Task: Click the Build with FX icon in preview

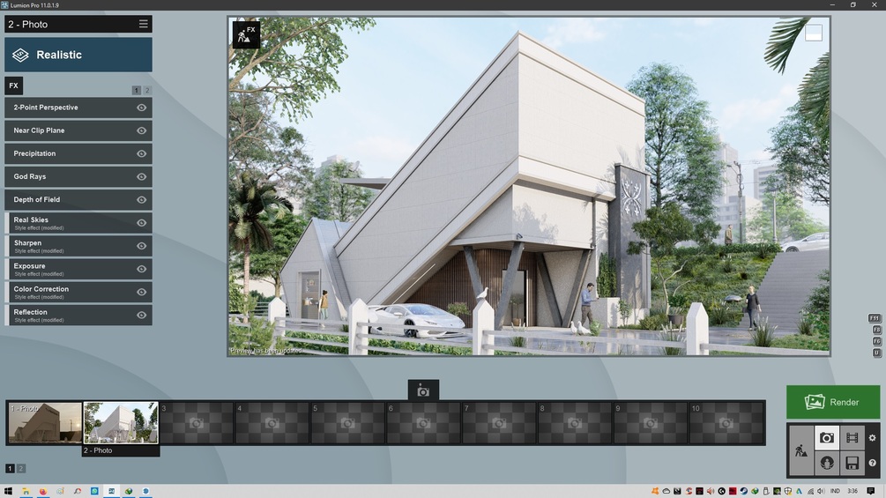Action: coord(246,35)
